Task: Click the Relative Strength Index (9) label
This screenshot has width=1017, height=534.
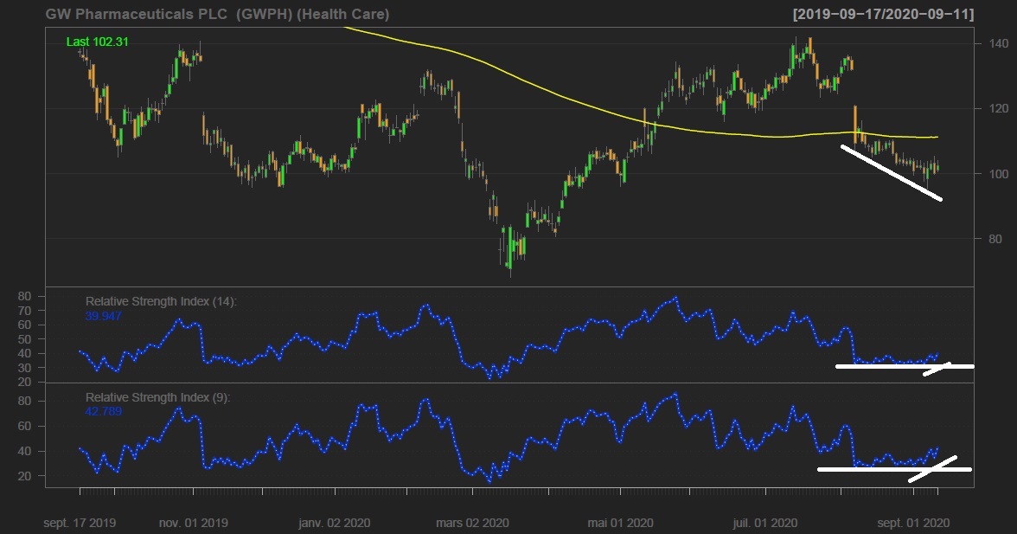Action: pos(157,397)
